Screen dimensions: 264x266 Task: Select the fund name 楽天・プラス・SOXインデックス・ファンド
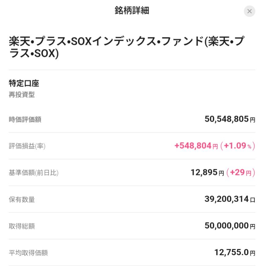(x=106, y=41)
